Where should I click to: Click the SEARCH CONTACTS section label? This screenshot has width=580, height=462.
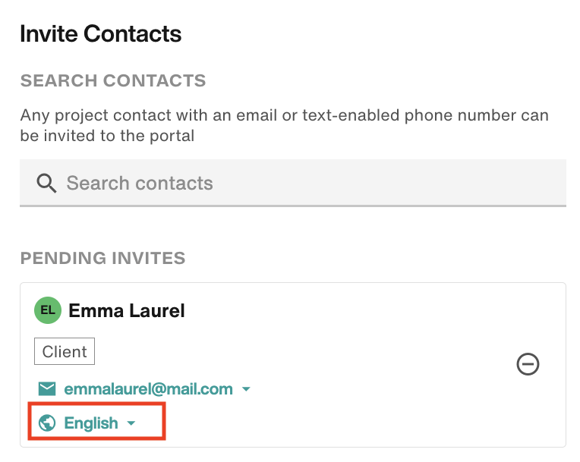coord(113,80)
